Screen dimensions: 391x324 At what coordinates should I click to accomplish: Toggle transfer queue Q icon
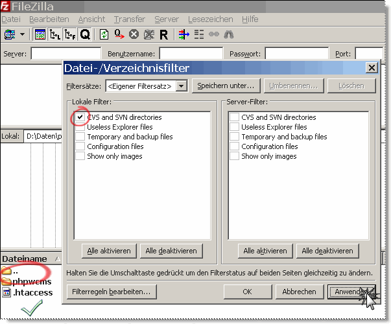click(85, 34)
